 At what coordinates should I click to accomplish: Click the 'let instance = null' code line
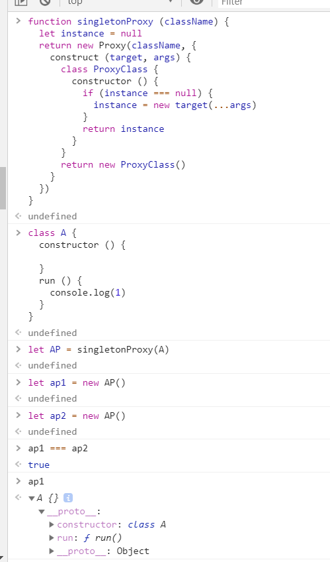(91, 33)
